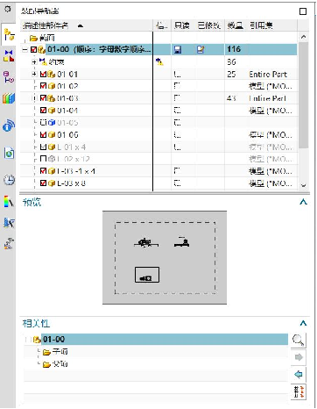Click the 子项 folder icon in the dependency tree

tap(46, 352)
